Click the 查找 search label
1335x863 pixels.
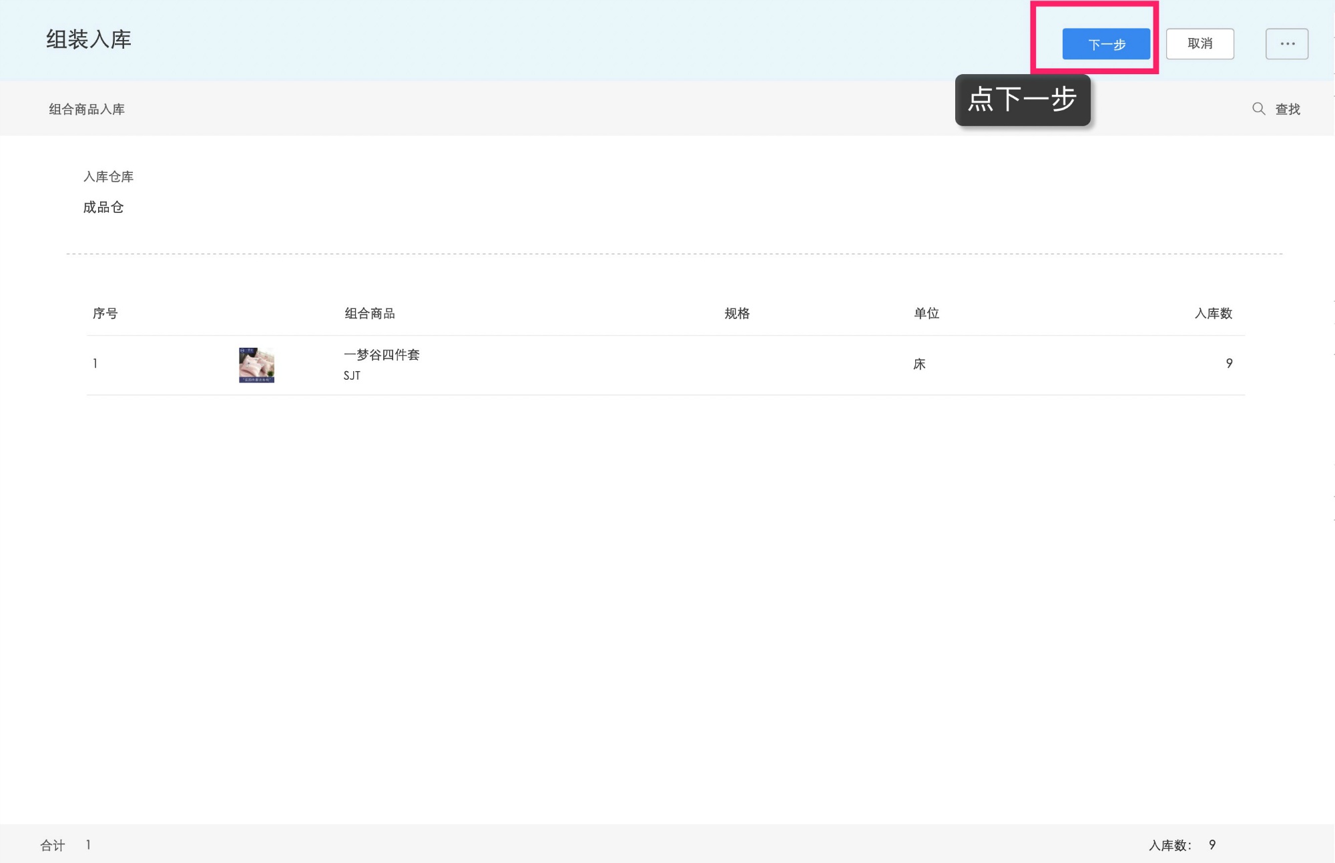coord(1288,109)
